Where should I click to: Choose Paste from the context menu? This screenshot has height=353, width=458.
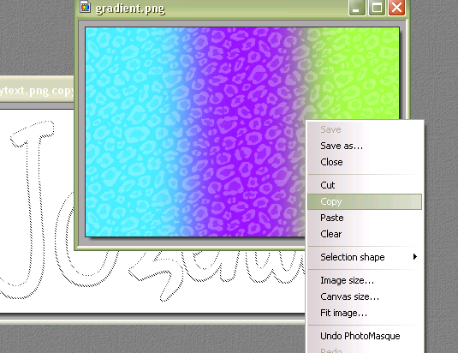click(365, 218)
